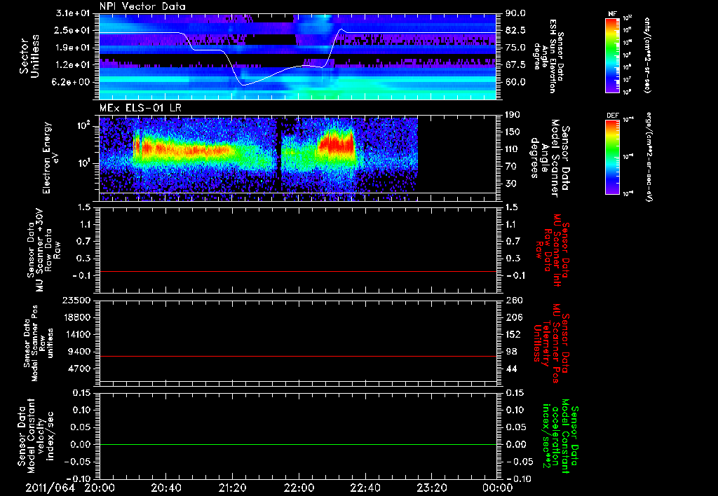Click the 18800 scanner position tick label

click(77, 317)
